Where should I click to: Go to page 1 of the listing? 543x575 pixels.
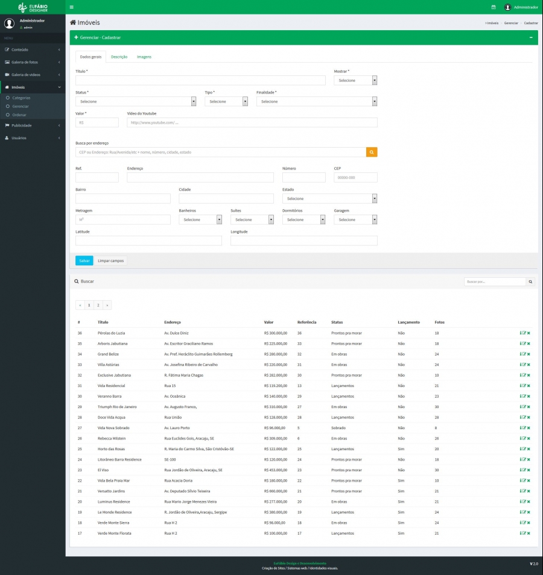coord(89,305)
